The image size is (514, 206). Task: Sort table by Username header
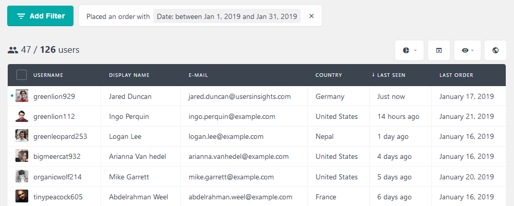pyautogui.click(x=48, y=75)
